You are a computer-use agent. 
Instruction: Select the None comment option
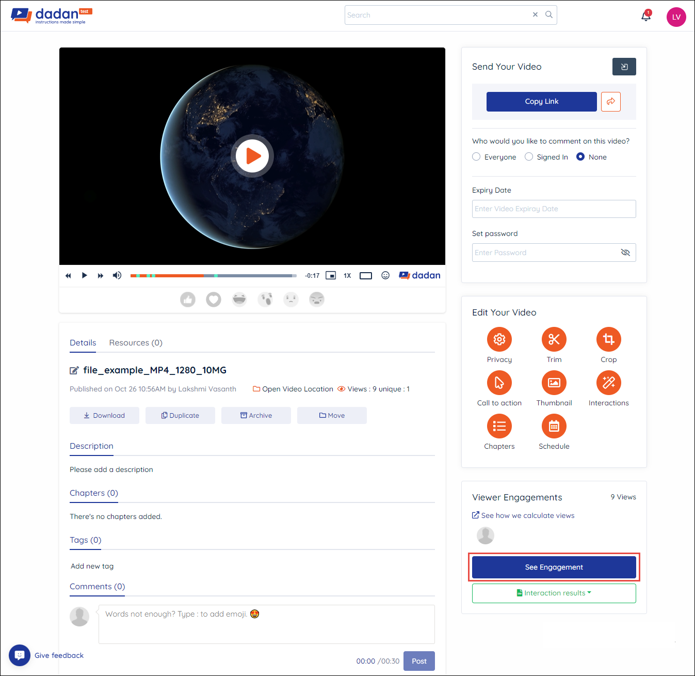point(580,157)
